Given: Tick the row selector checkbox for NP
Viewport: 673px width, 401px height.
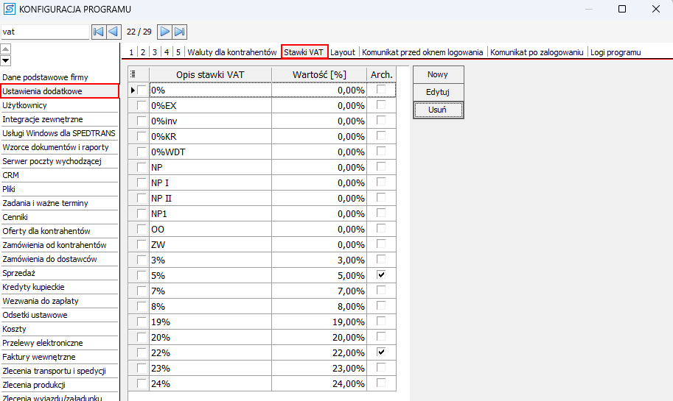Looking at the screenshot, I should (x=142, y=167).
